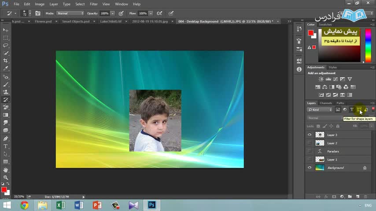
Task: Open Chrome from the taskbar
Action: click(24, 205)
